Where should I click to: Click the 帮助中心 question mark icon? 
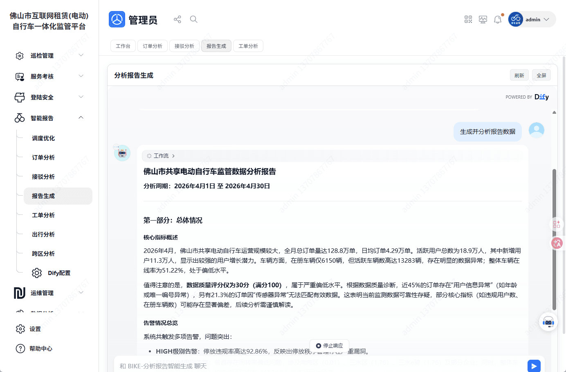pos(20,349)
